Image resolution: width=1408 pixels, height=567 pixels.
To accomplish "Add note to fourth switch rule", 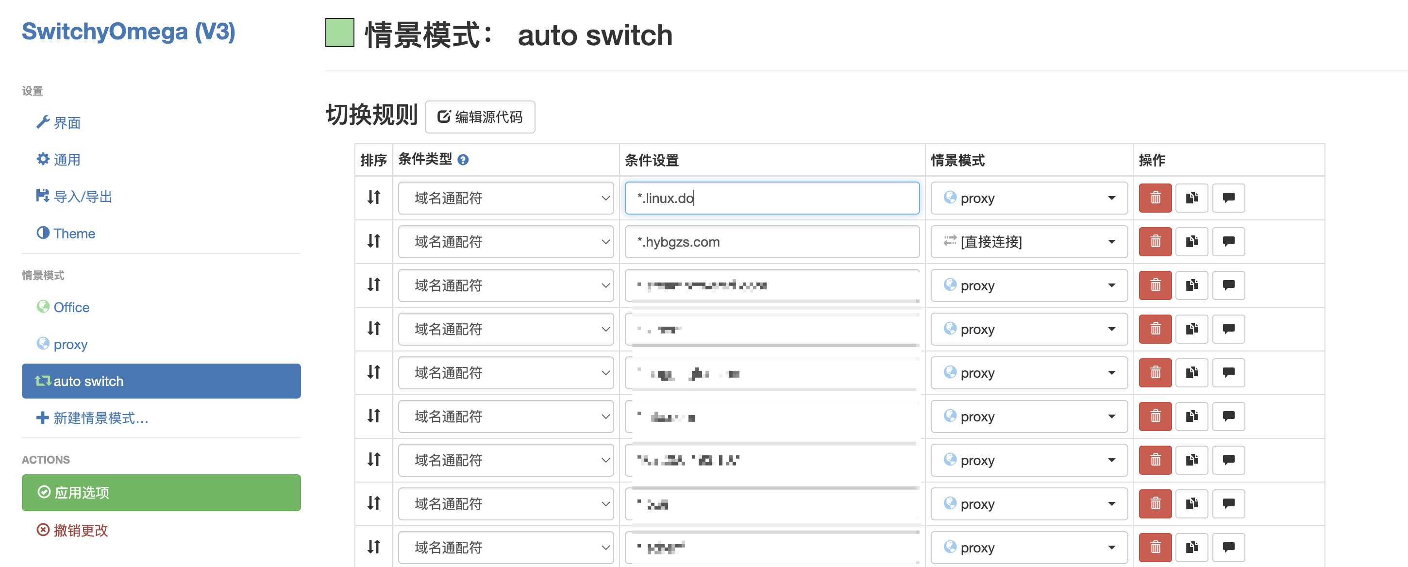I will click(x=1229, y=329).
